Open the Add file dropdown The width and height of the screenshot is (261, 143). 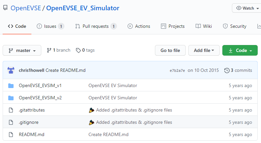[x=204, y=50]
